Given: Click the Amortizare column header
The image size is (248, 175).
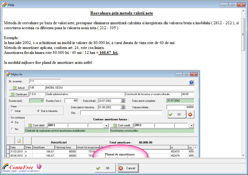Looking at the screenshot, I should tap(43, 147).
